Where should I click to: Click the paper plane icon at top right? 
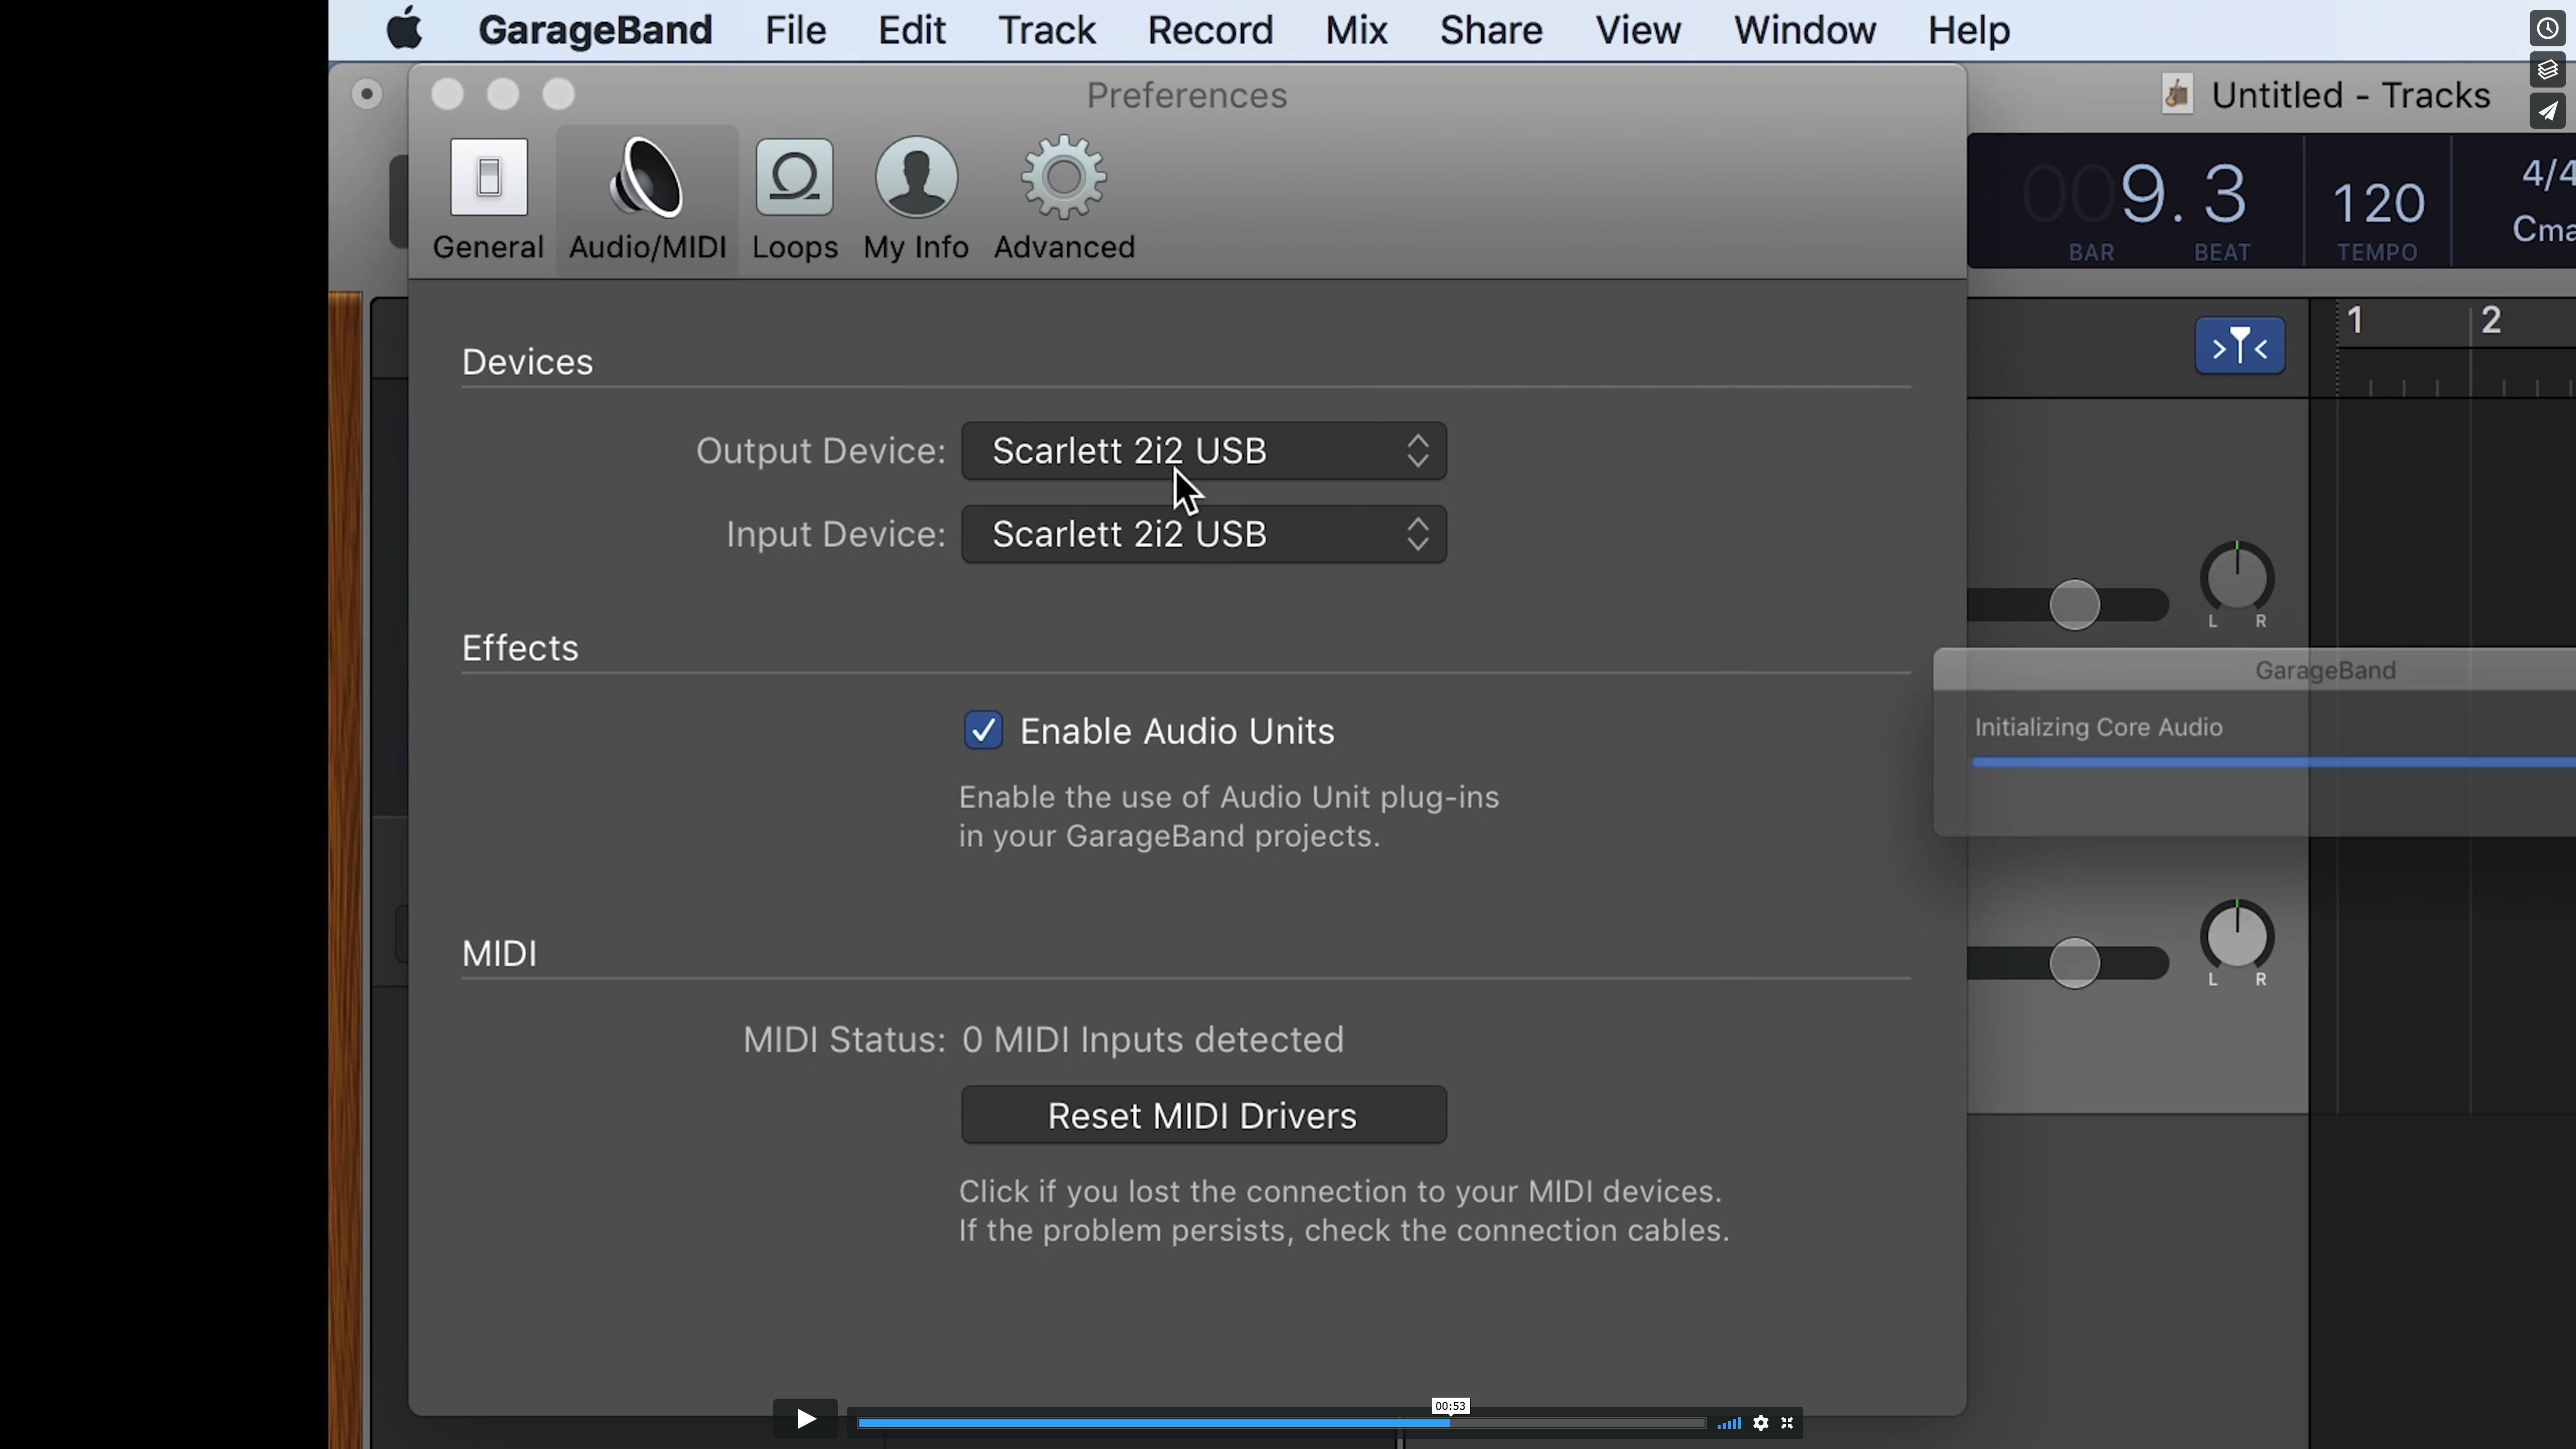click(x=2548, y=111)
